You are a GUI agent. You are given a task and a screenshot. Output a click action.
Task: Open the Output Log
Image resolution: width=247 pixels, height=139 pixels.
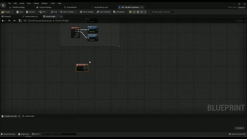coord(24,134)
